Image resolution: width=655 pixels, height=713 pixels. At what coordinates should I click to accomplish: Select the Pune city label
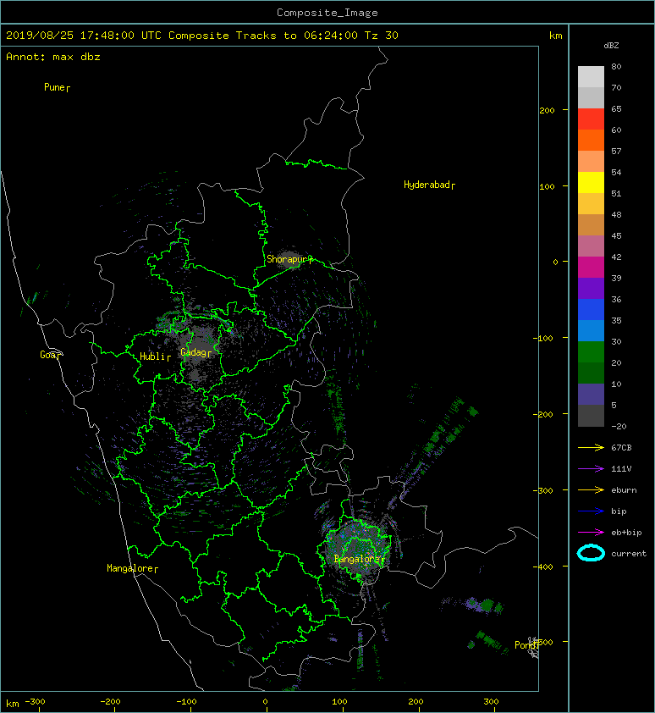[x=57, y=87]
